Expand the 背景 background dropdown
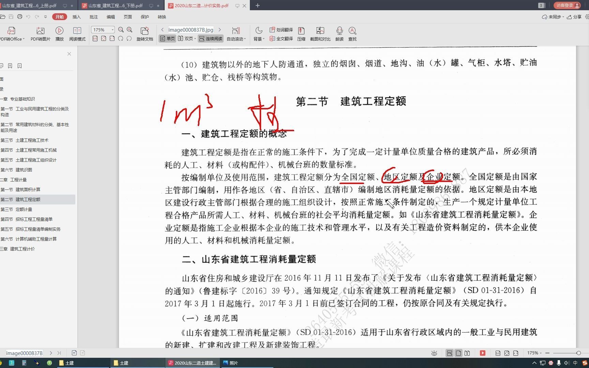Image resolution: width=589 pixels, height=368 pixels. (263, 39)
